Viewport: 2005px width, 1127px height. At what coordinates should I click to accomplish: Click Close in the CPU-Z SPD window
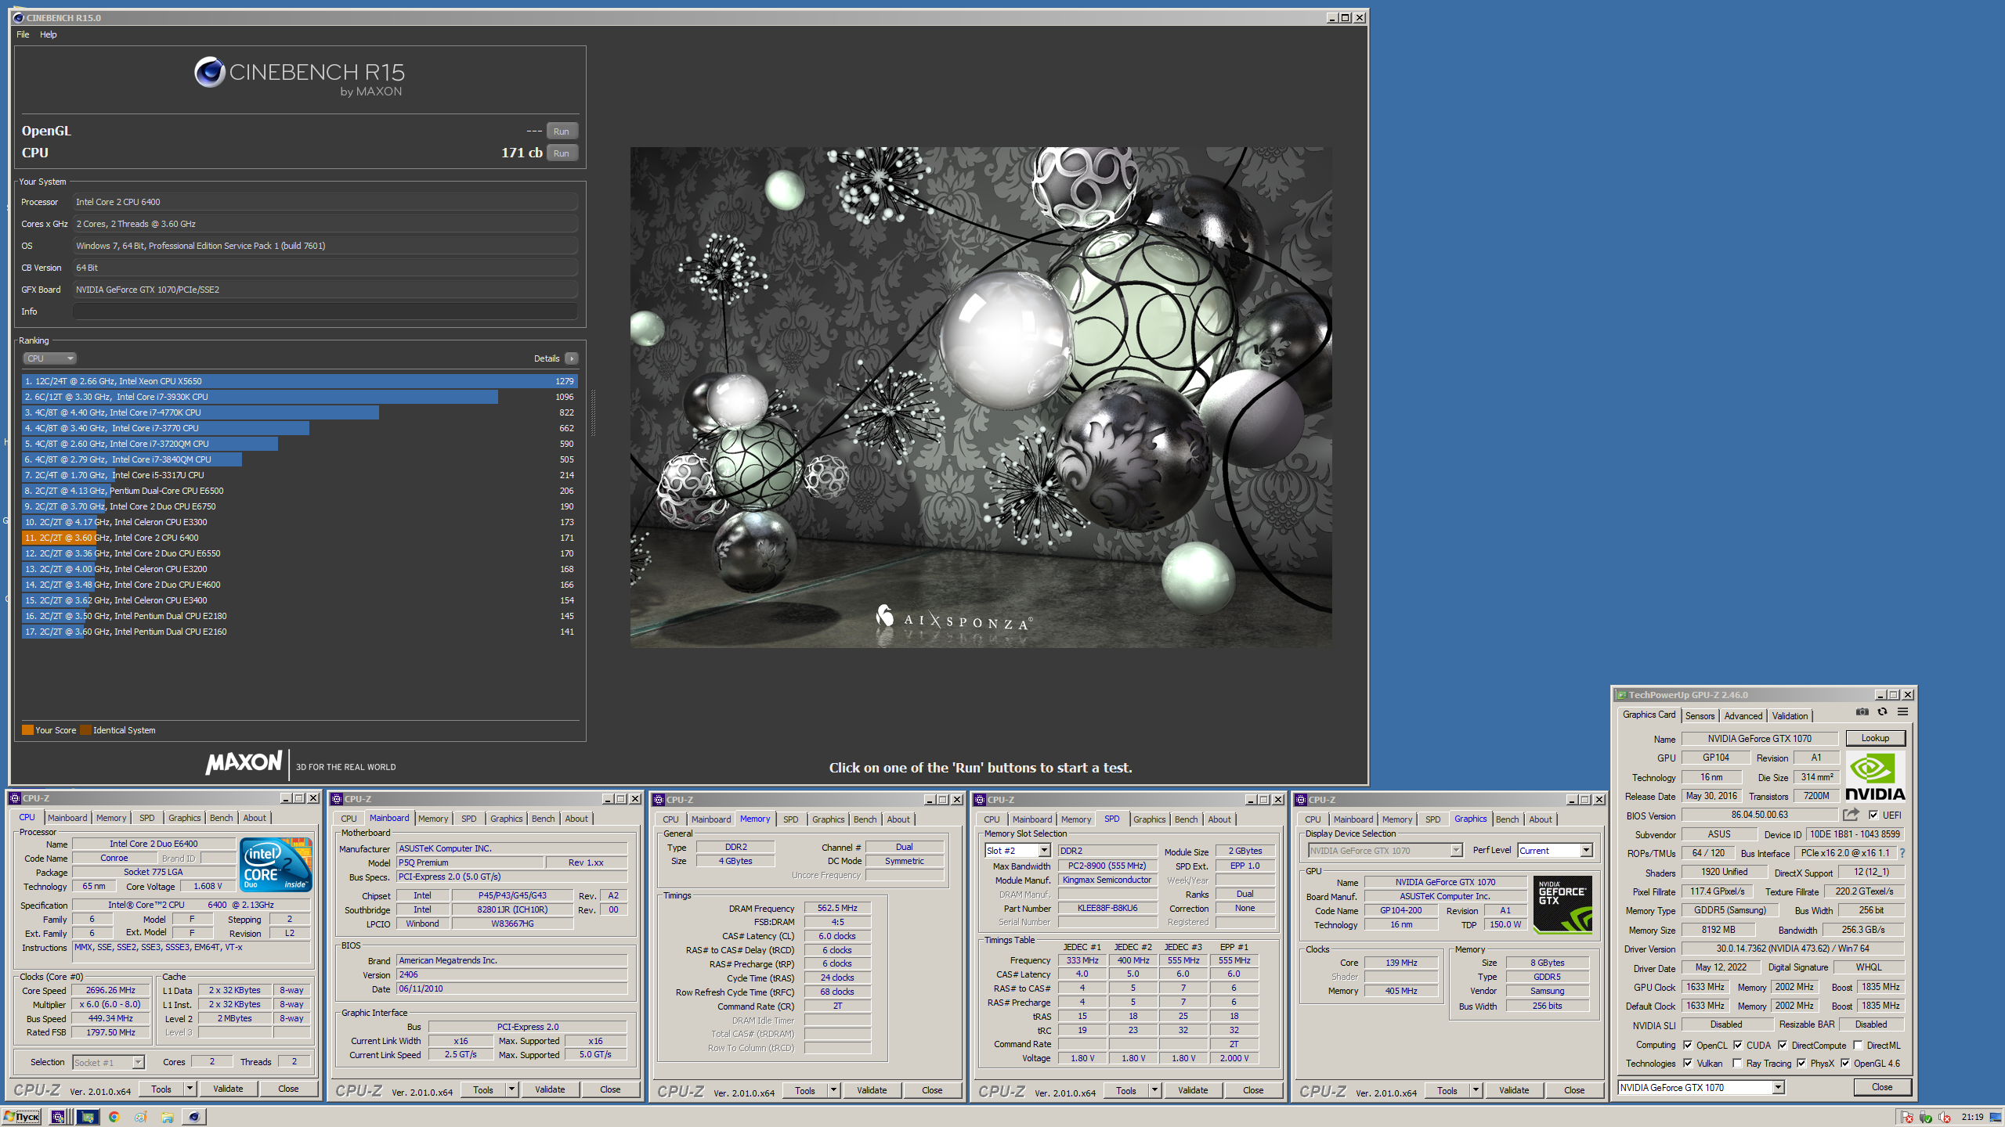1253,1090
